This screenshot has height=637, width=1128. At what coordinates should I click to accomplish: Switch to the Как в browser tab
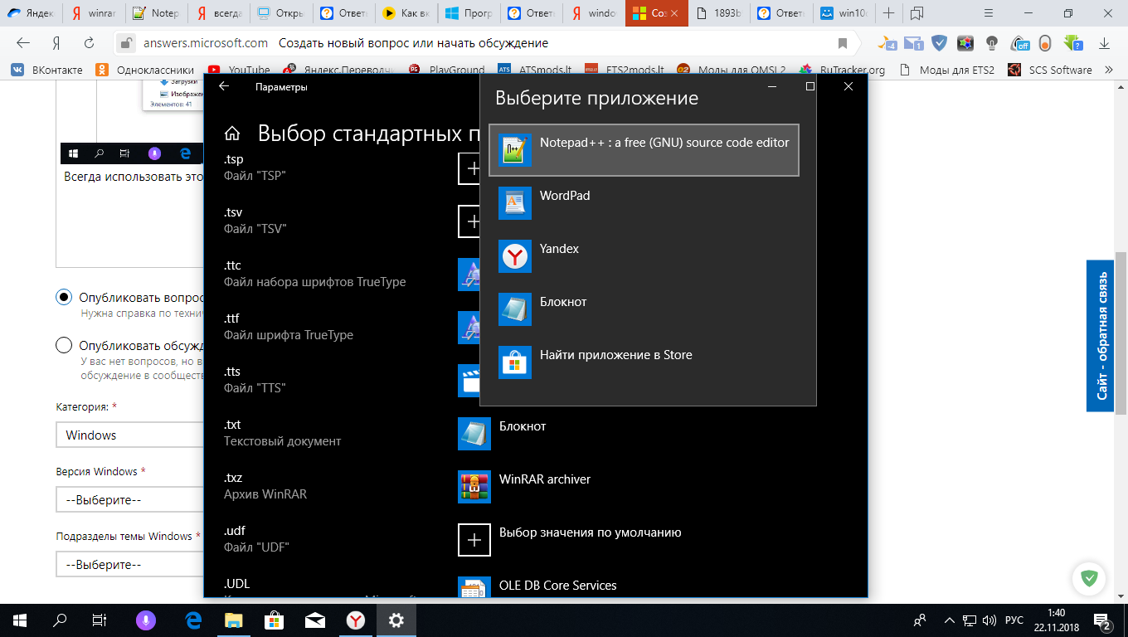pos(406,13)
